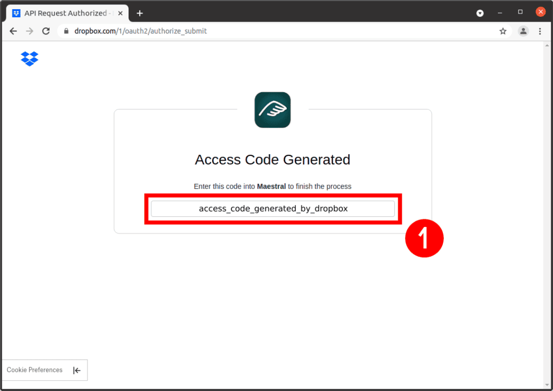The image size is (553, 391).
Task: Click the scrollbar down arrow
Action: 548,385
